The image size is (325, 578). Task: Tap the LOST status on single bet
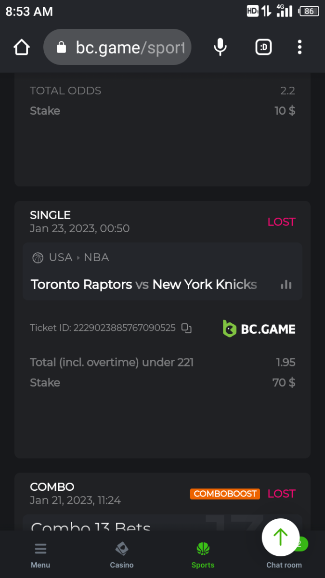click(281, 222)
